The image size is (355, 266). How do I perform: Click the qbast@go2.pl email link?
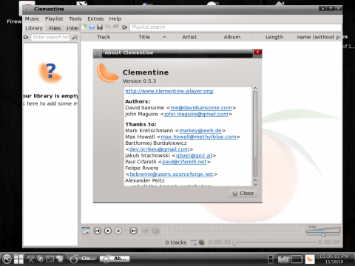click(194, 156)
